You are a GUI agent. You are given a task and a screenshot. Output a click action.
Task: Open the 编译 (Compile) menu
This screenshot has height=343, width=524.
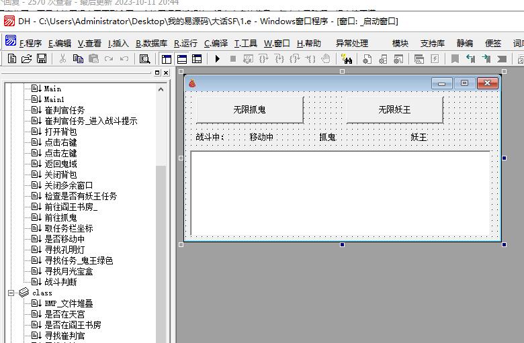pos(216,43)
